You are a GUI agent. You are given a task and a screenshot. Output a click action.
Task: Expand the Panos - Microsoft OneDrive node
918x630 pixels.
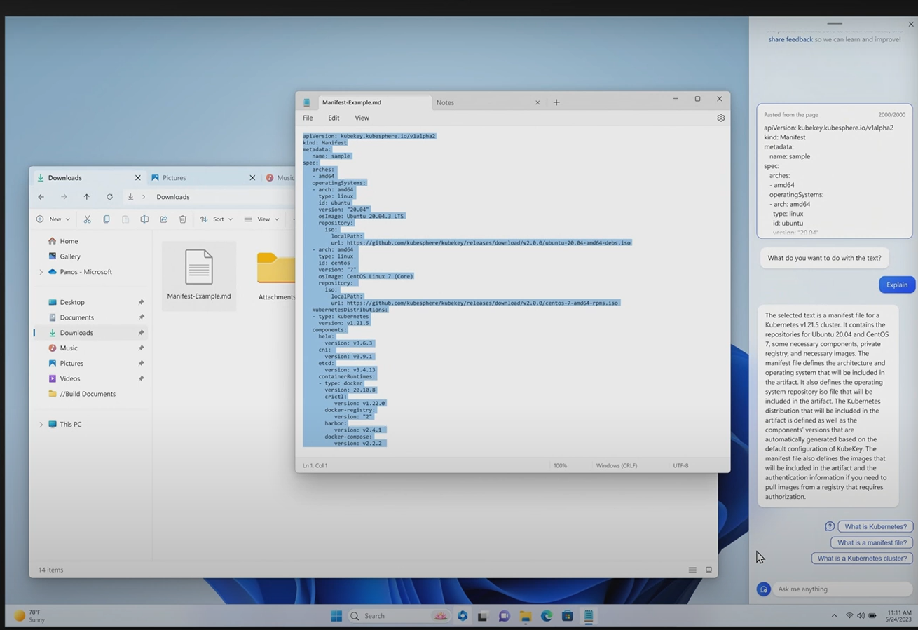(41, 272)
